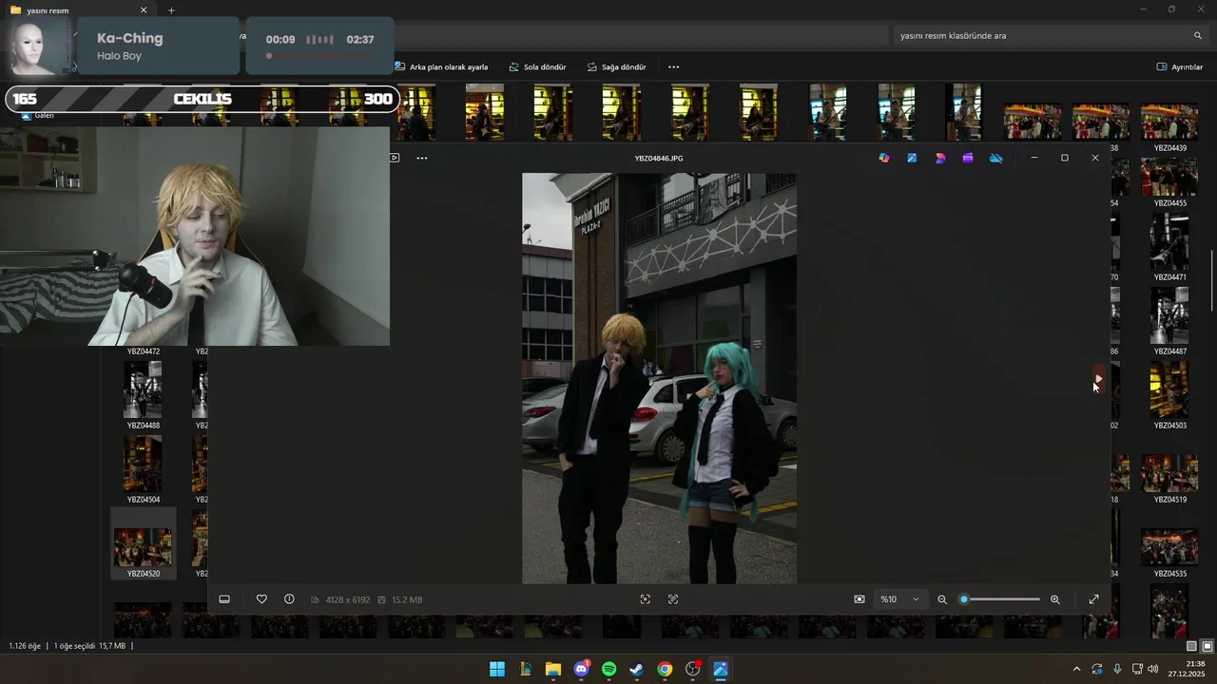Favorite the photo with the heart icon
The width and height of the screenshot is (1217, 684).
(x=261, y=599)
